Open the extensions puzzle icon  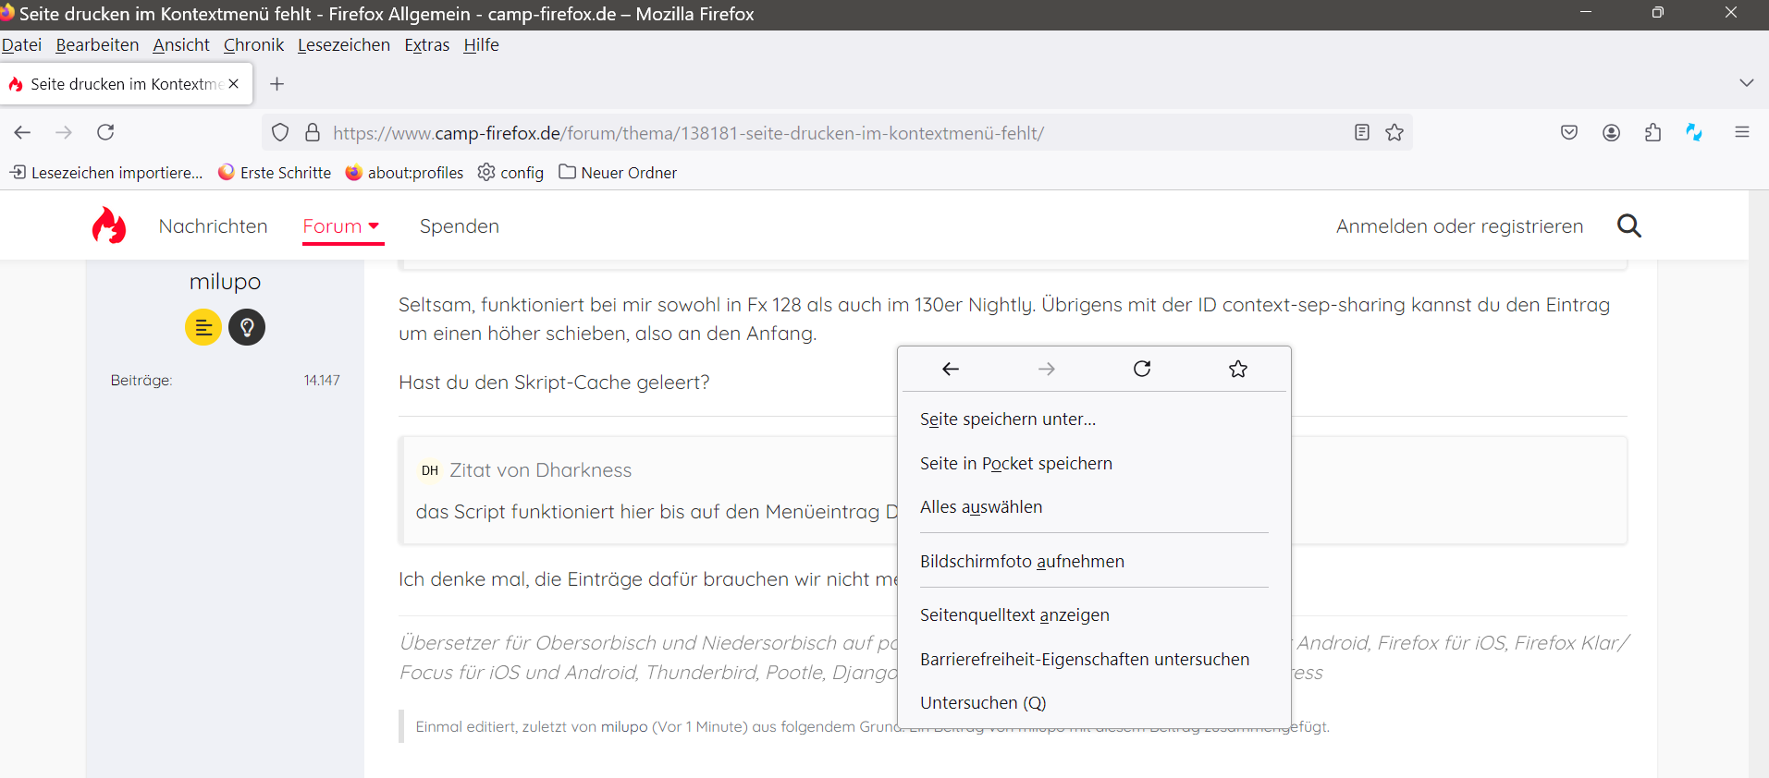tap(1653, 132)
